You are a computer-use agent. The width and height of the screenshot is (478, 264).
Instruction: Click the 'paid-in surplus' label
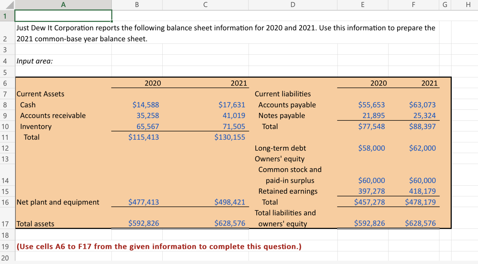point(290,180)
